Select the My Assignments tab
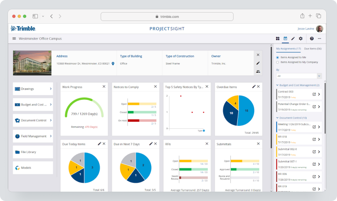 click(x=288, y=49)
